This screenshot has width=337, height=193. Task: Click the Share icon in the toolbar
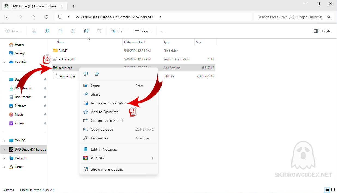tap(86, 31)
